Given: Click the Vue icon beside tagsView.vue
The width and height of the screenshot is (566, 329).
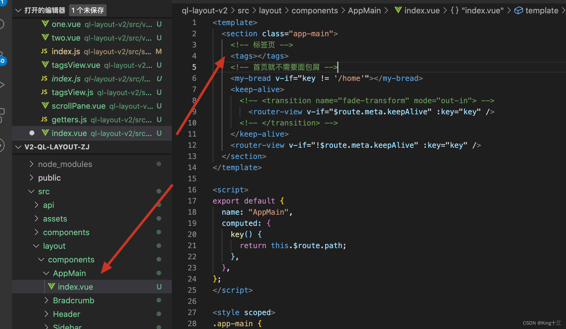Looking at the screenshot, I should point(45,65).
